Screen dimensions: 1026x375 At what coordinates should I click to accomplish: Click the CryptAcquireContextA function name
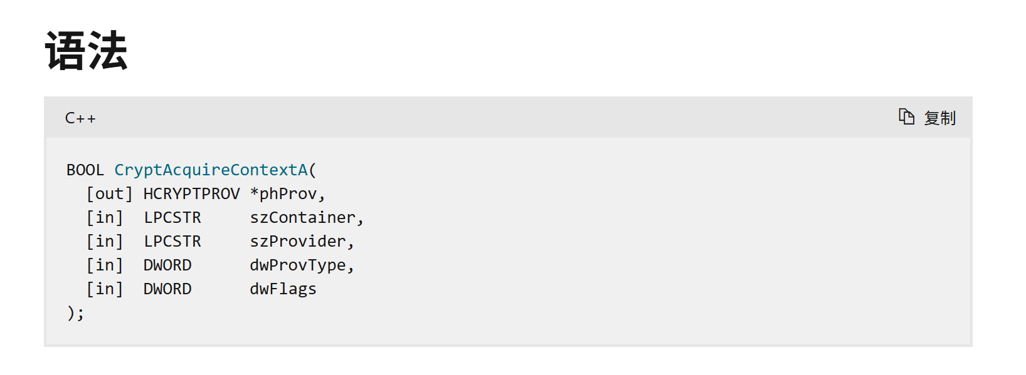[x=211, y=170]
